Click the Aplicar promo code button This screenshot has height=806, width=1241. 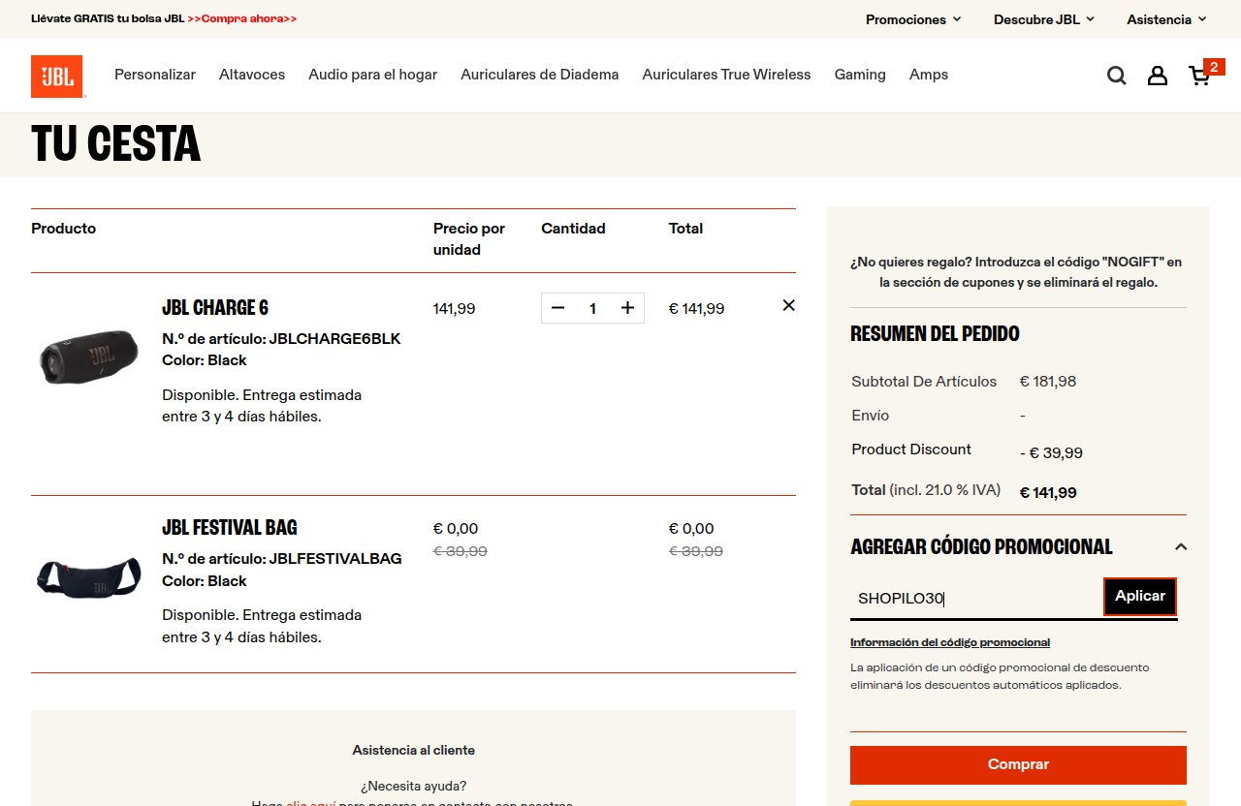[x=1140, y=596]
